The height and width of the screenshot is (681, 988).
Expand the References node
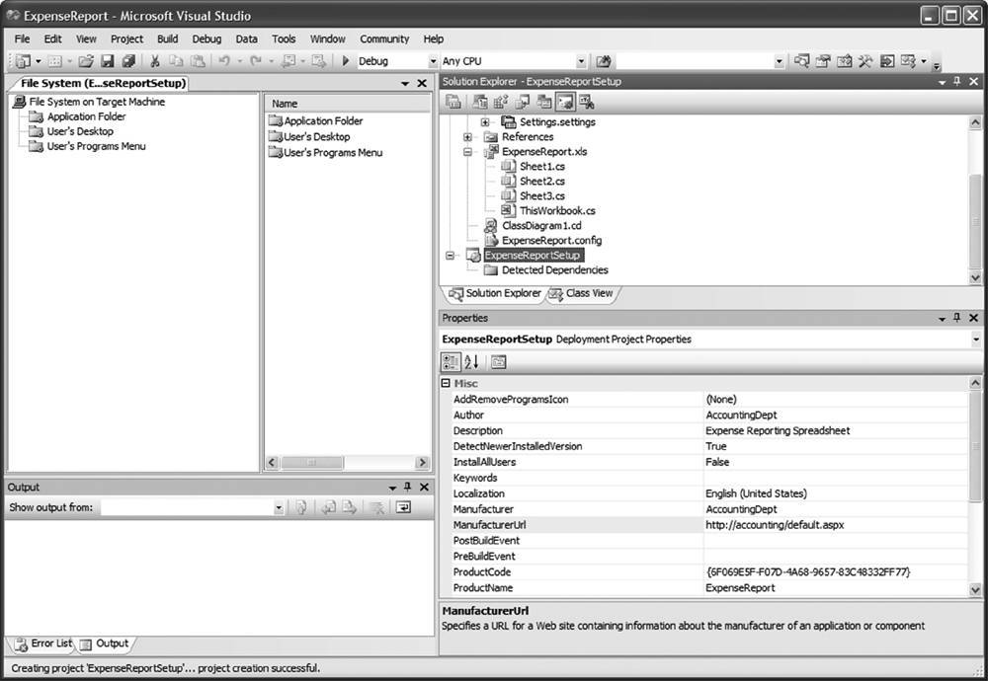pyautogui.click(x=467, y=136)
